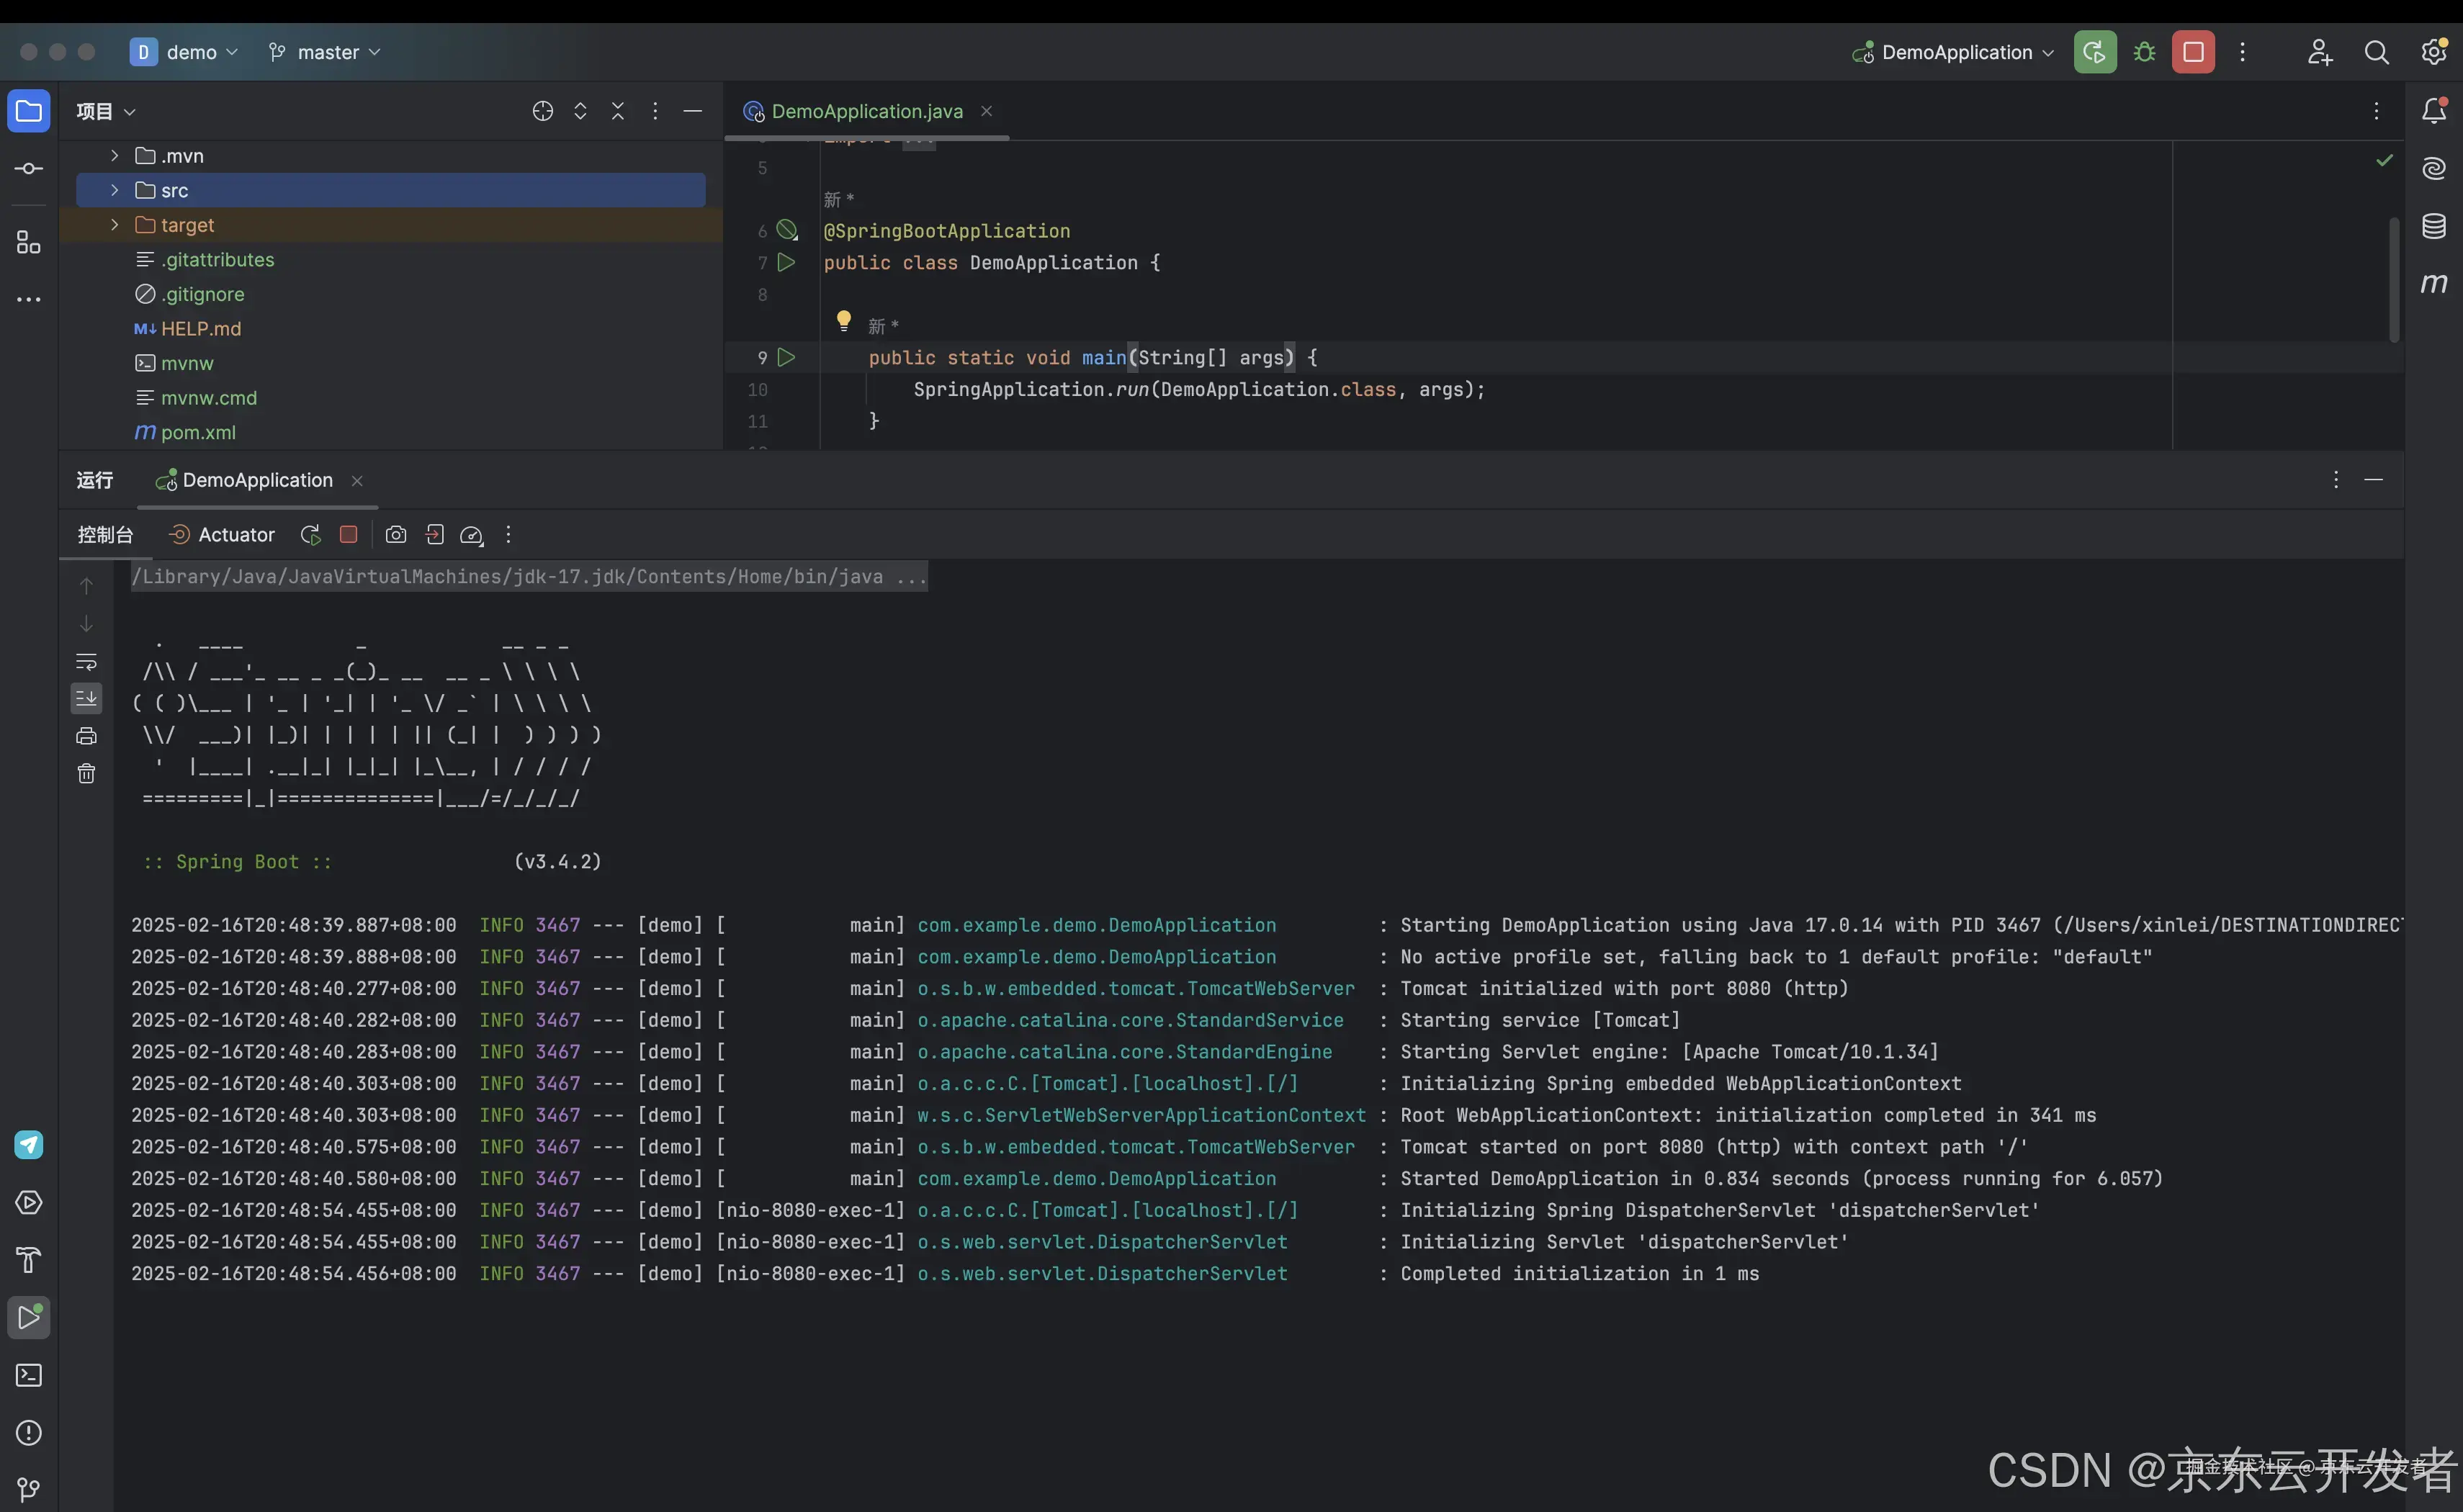Image resolution: width=2463 pixels, height=1512 pixels.
Task: Open the Run tool window button
Action: tap(29, 1318)
